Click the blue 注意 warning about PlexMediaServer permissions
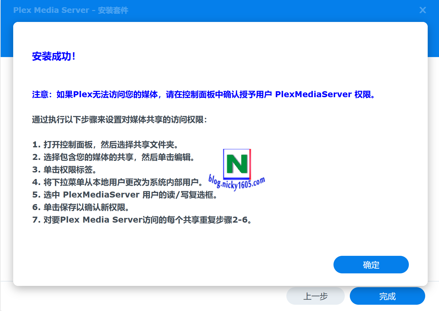439x311 pixels. pyautogui.click(x=203, y=94)
